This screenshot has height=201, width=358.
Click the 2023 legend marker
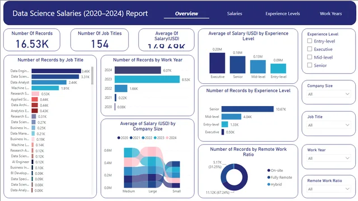pyautogui.click(x=156, y=138)
